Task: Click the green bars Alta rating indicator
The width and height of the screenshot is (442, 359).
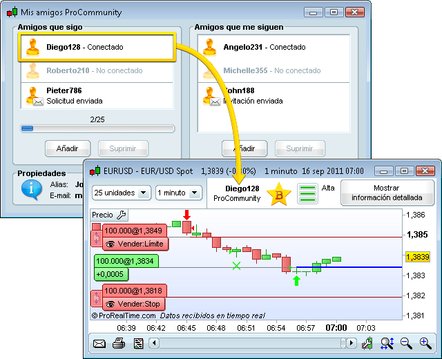Action: (x=307, y=193)
